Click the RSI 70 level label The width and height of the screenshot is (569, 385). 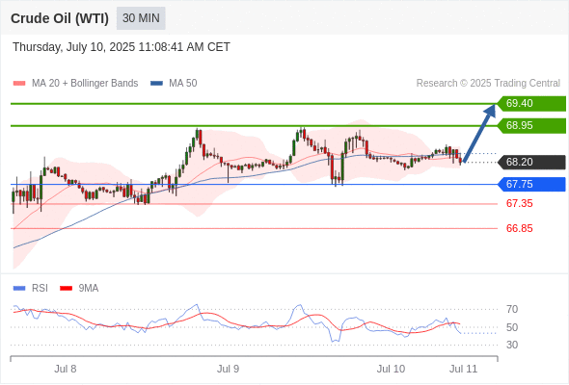coord(512,309)
